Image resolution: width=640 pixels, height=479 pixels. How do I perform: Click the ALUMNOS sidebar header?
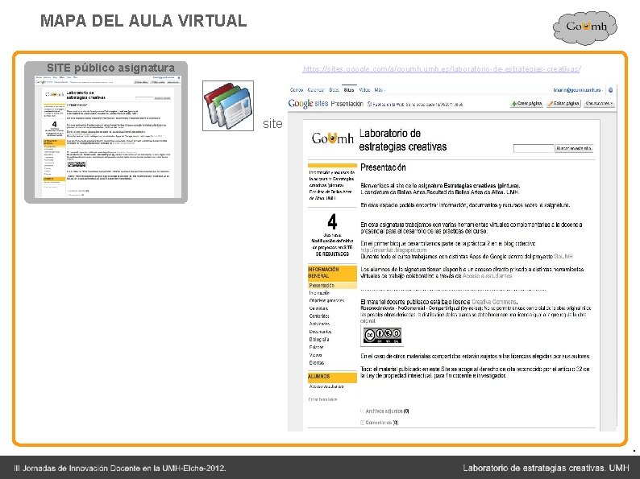332,377
